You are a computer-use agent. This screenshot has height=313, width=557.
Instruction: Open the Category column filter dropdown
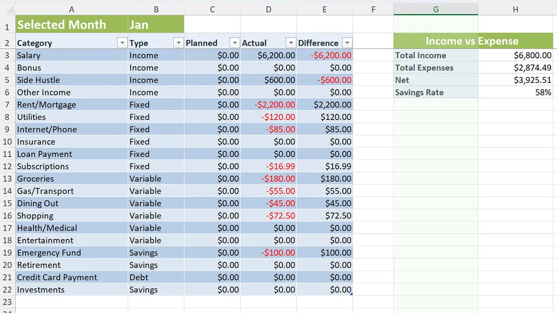point(122,43)
